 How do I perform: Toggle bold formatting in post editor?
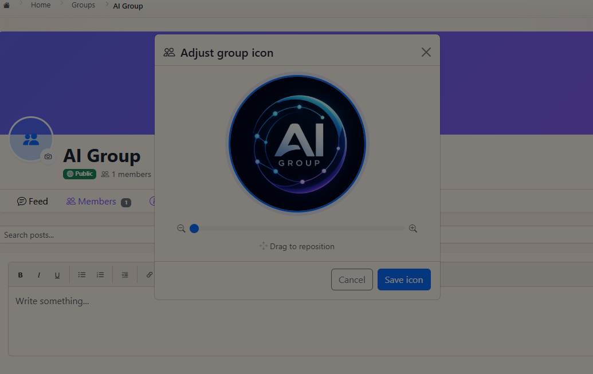pos(21,275)
